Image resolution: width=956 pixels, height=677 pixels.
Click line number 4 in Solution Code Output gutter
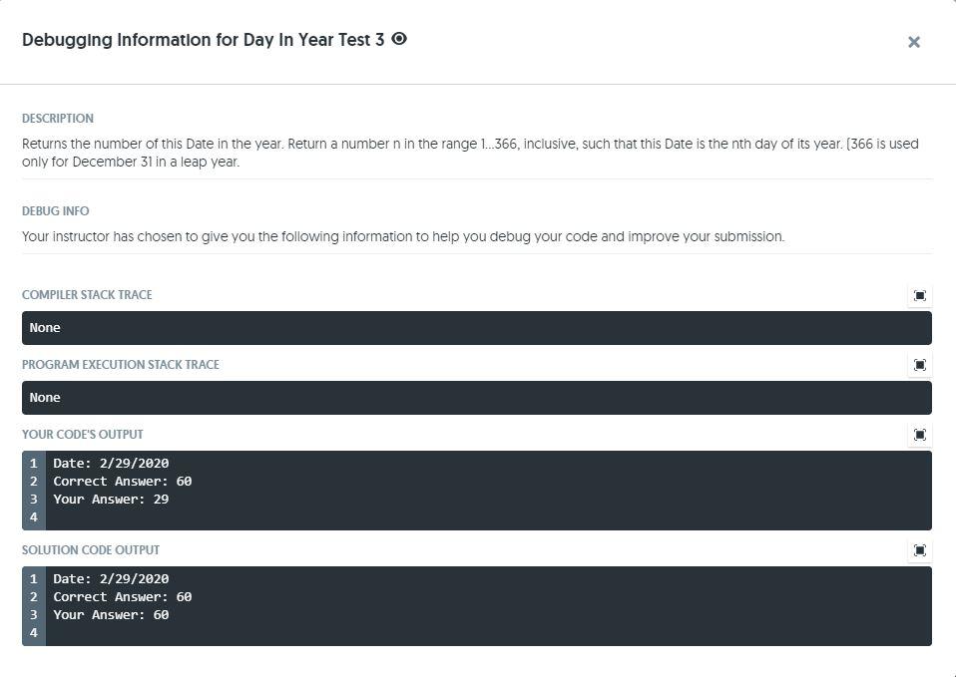(x=33, y=632)
